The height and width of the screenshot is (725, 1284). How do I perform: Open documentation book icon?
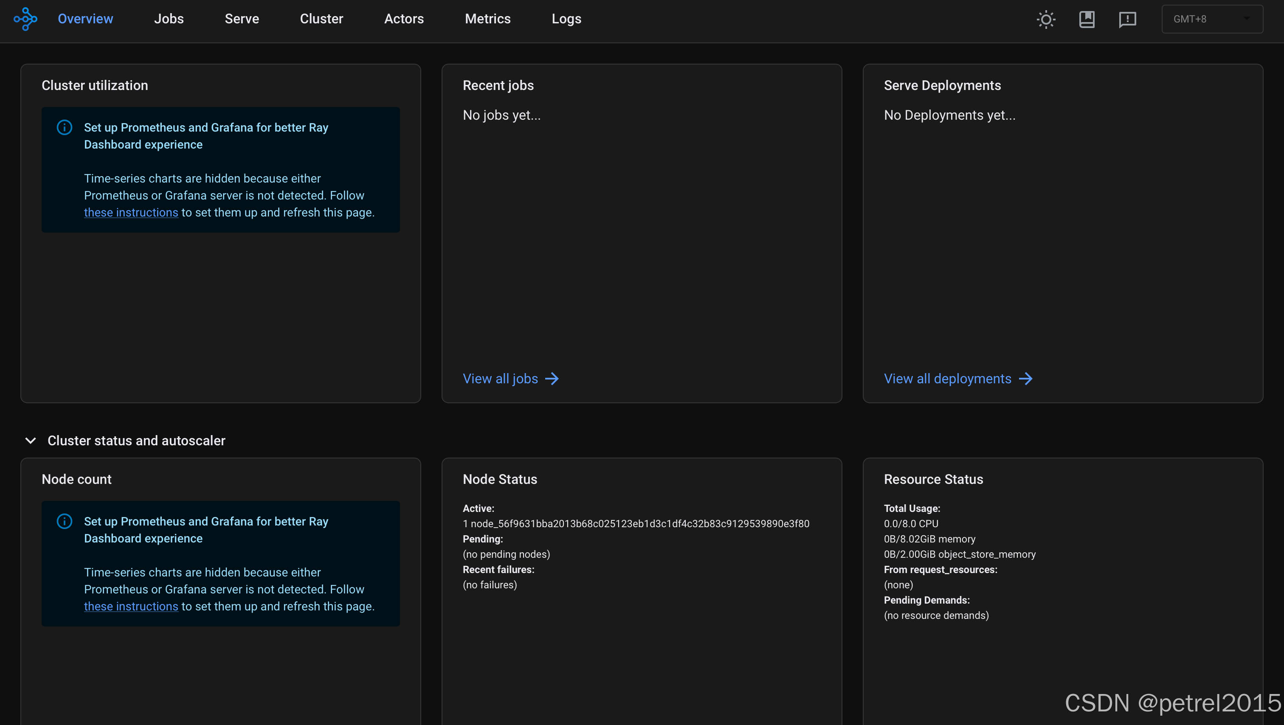(x=1087, y=20)
